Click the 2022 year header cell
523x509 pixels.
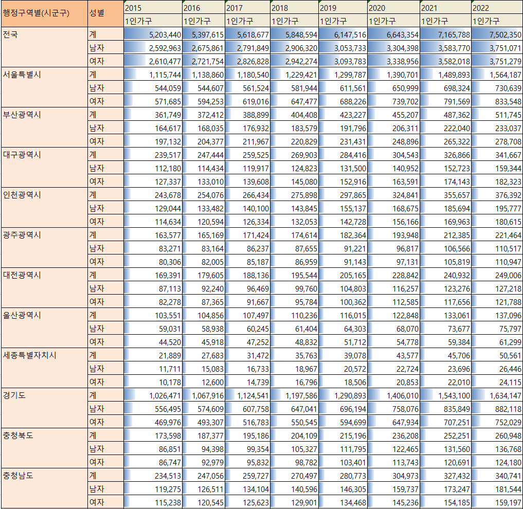[497, 7]
